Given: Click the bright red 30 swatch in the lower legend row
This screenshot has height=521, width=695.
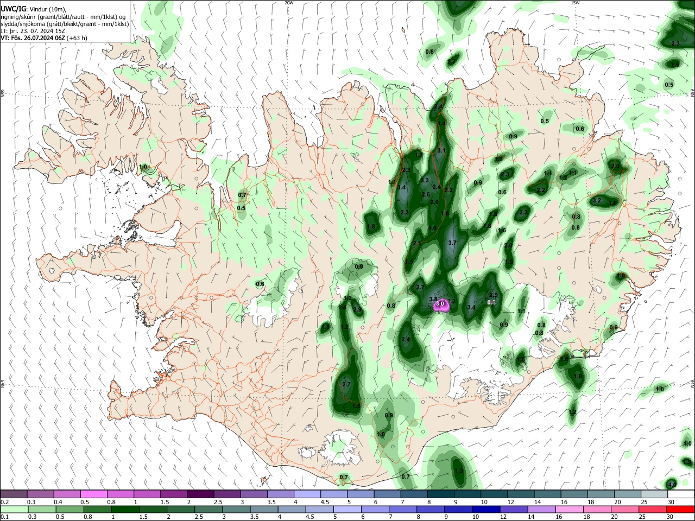Looking at the screenshot, I should click(679, 509).
